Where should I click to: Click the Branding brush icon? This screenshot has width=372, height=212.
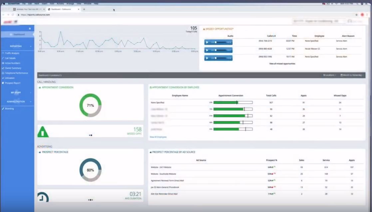pos(3,109)
